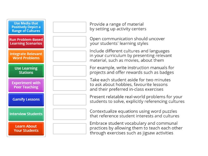Select the 'Integrate Relevant Word Problems' tile

26,56
